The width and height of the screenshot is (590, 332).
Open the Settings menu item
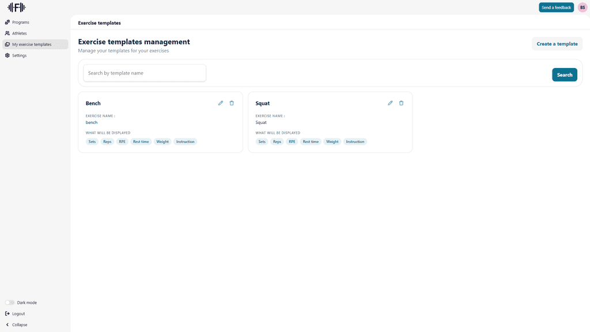click(19, 55)
